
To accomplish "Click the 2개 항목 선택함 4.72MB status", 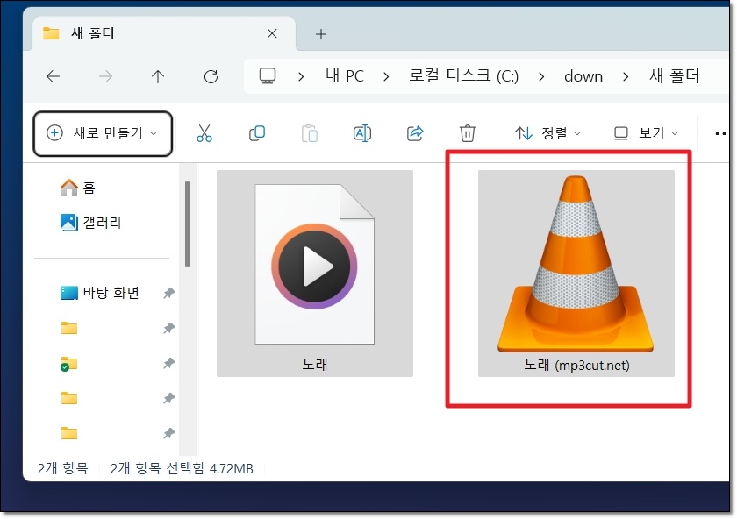I will tap(182, 468).
